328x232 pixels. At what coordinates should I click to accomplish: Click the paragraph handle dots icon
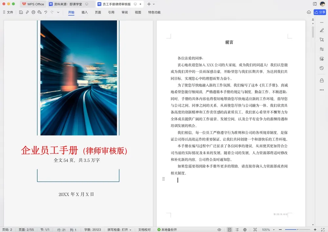pos(164,179)
